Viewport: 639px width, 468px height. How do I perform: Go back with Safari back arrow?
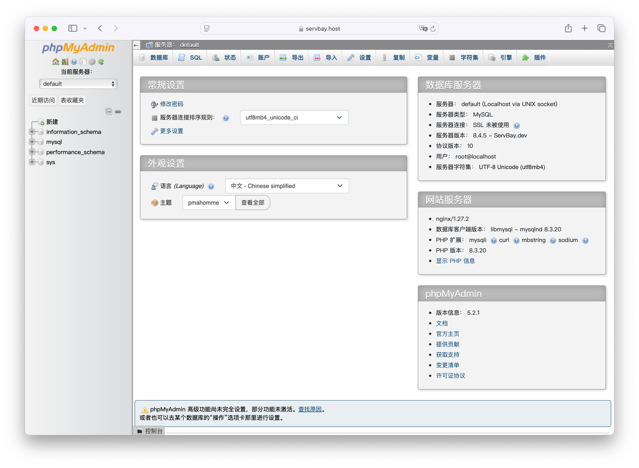pos(100,28)
